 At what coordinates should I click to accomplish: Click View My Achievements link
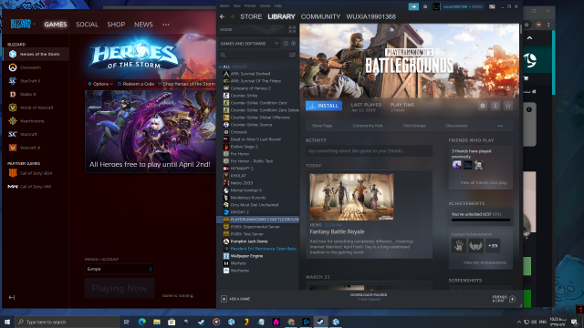(x=485, y=262)
